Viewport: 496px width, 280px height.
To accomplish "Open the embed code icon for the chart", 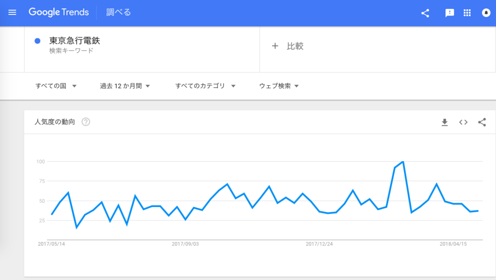I will tap(463, 122).
